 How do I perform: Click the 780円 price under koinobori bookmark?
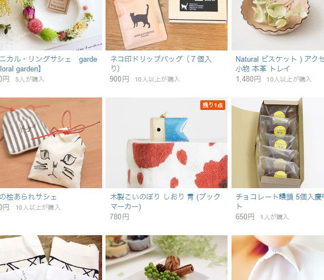pyautogui.click(x=119, y=217)
